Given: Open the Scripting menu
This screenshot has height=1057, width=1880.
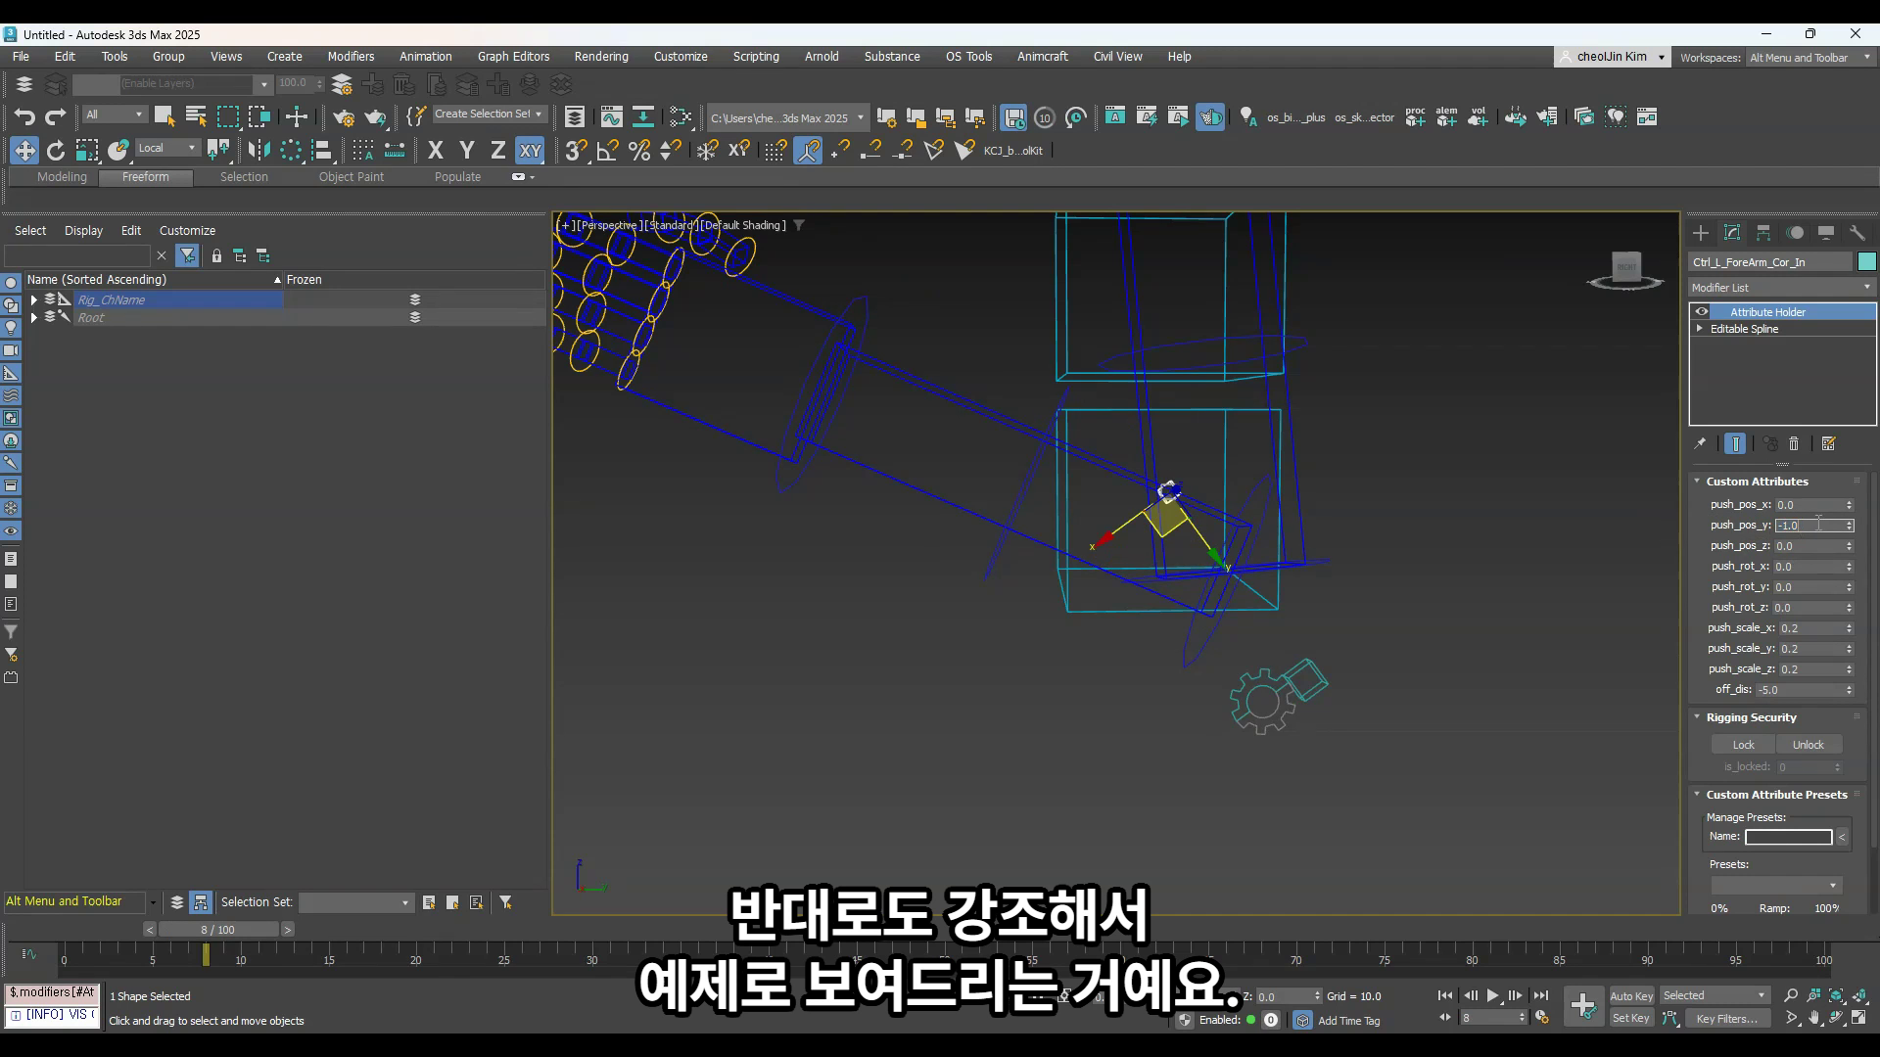Looking at the screenshot, I should point(756,57).
